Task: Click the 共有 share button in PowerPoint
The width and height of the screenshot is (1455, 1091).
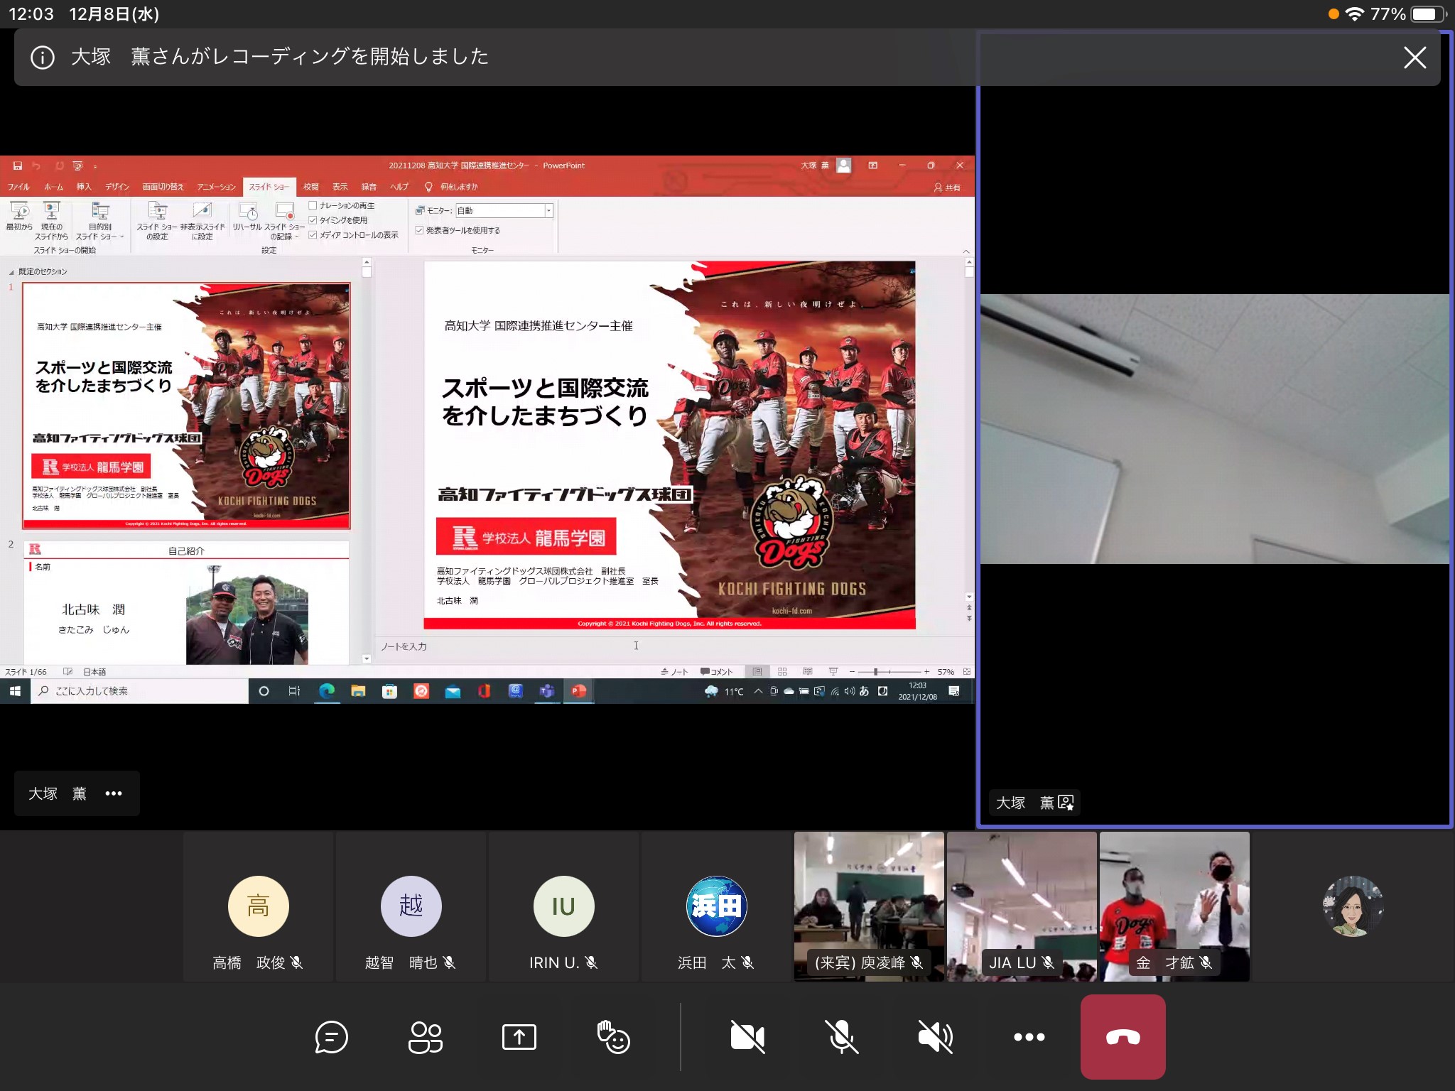Action: pyautogui.click(x=948, y=188)
